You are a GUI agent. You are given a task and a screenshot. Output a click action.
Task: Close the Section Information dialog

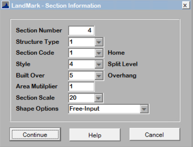tap(186, 5)
